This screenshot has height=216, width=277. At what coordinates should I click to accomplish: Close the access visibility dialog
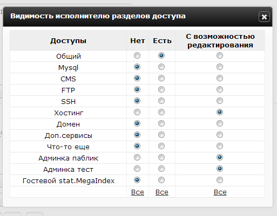pyautogui.click(x=264, y=17)
